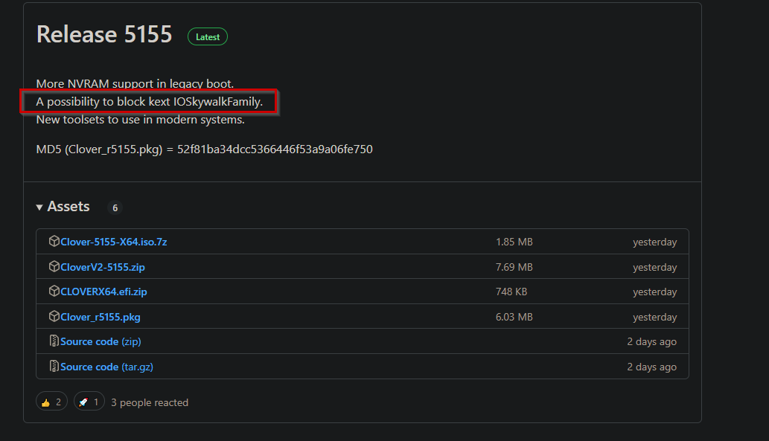Click the assets count badge showing 6
Image resolution: width=769 pixels, height=441 pixels.
coord(115,208)
